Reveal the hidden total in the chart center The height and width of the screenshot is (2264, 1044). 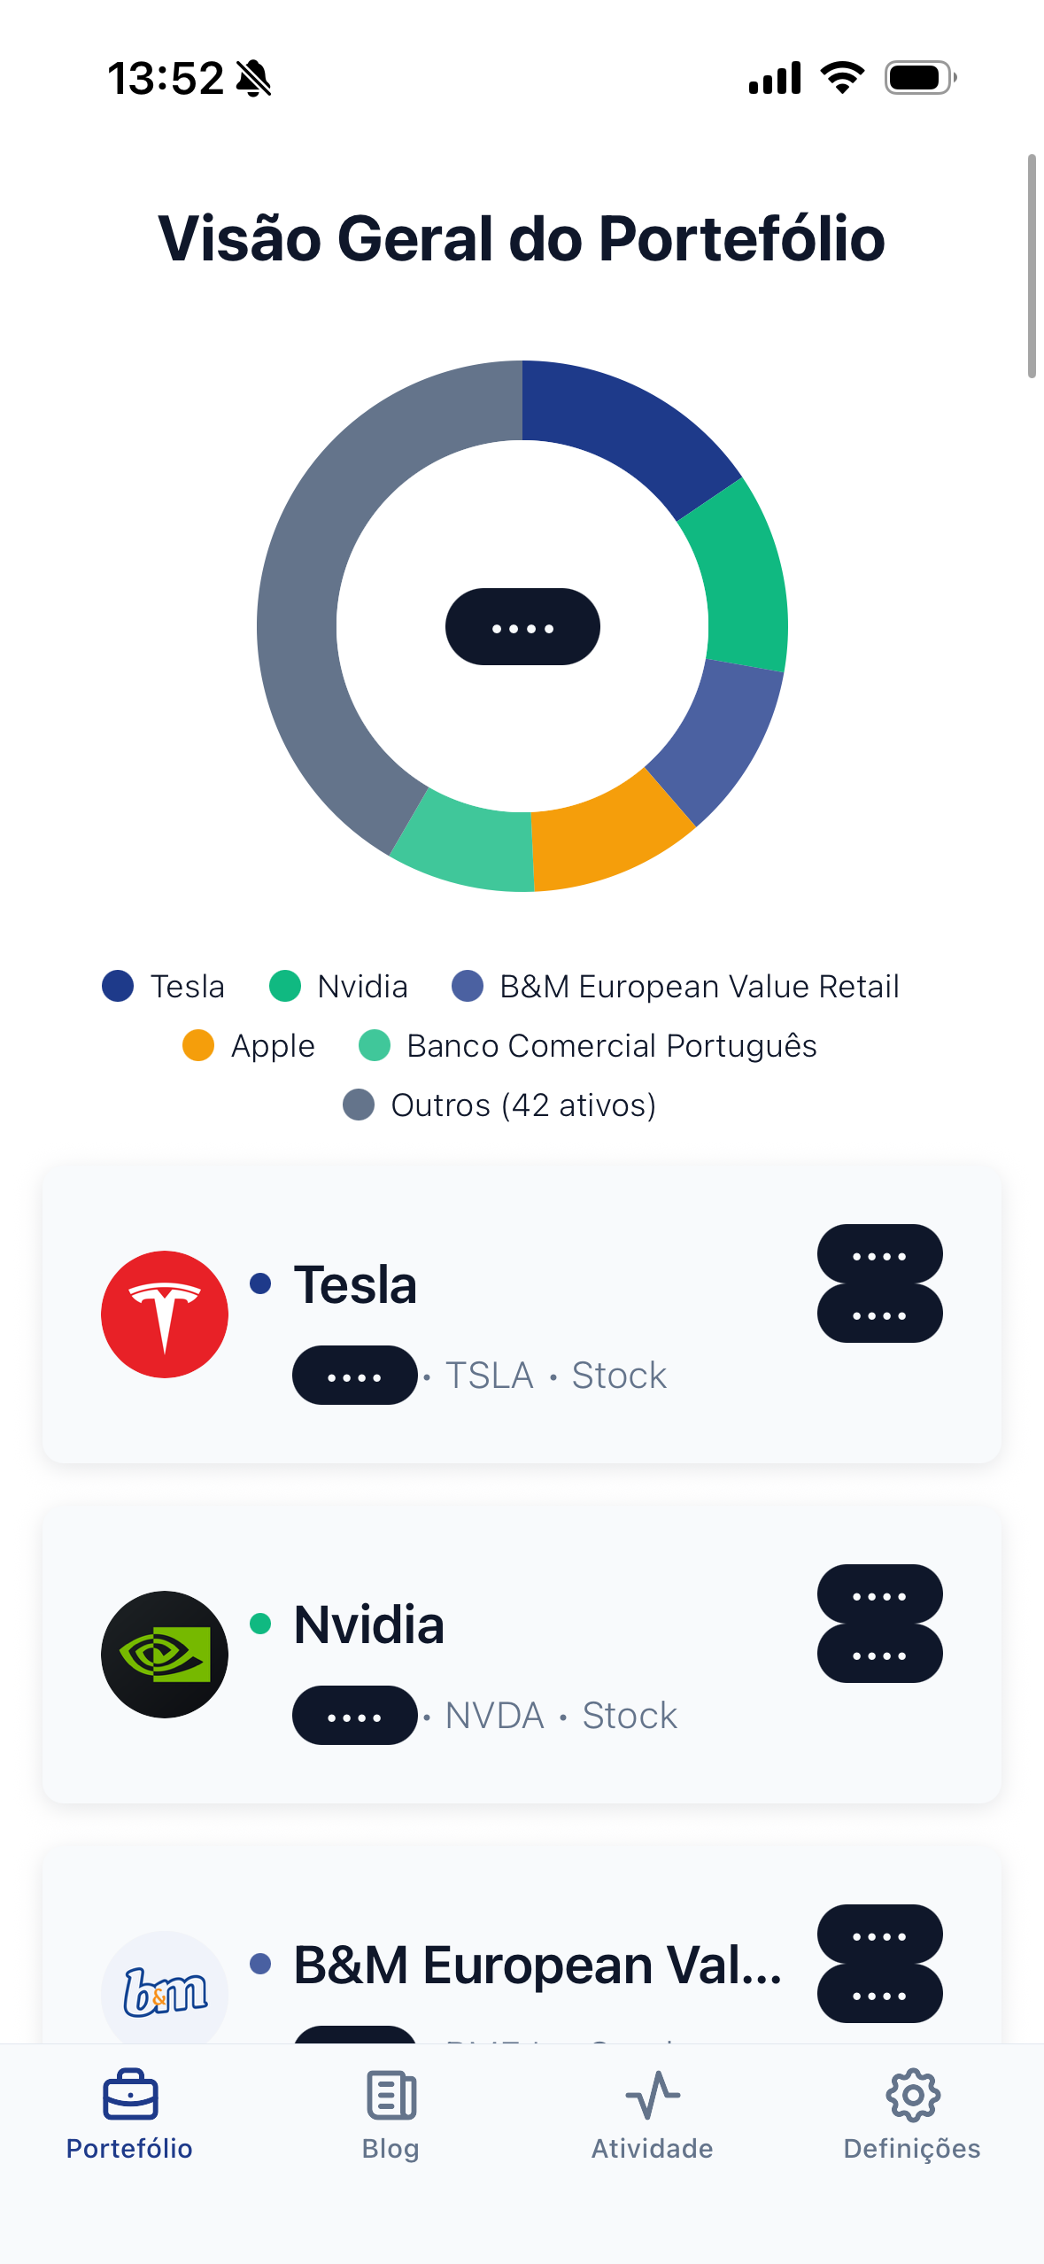[x=522, y=626]
